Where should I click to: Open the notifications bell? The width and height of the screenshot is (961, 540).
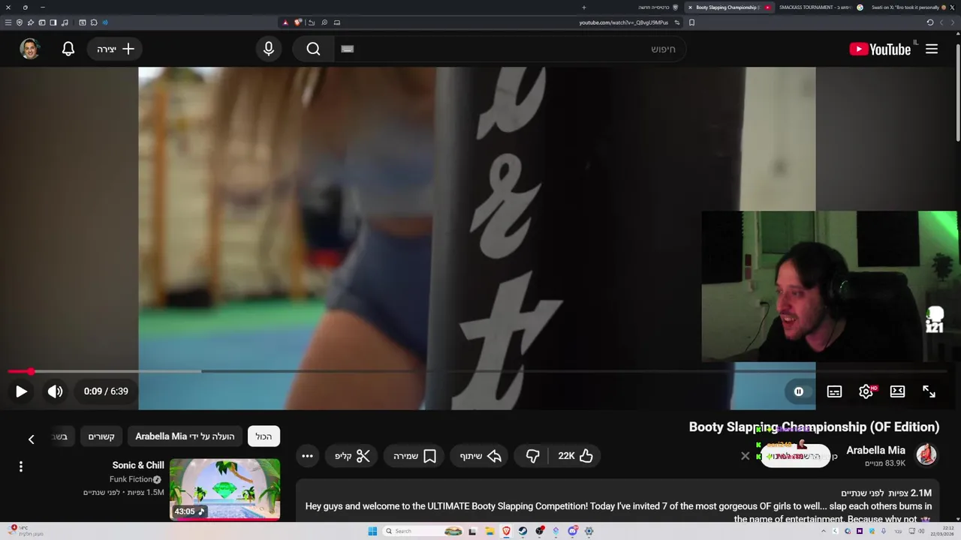point(68,49)
